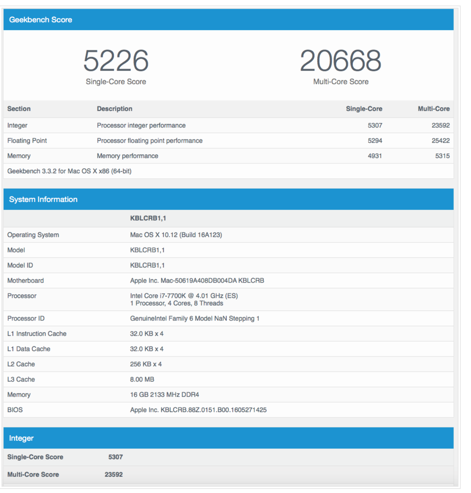Select Mac OS X 10.12 (Build 16A123) value
The width and height of the screenshot is (471, 493).
(176, 235)
